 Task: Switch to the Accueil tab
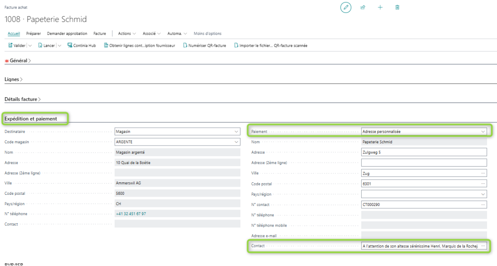point(13,34)
